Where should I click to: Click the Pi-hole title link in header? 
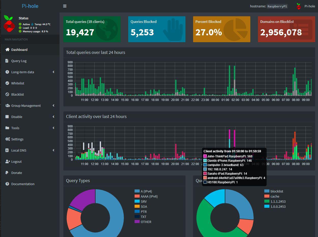click(30, 6)
